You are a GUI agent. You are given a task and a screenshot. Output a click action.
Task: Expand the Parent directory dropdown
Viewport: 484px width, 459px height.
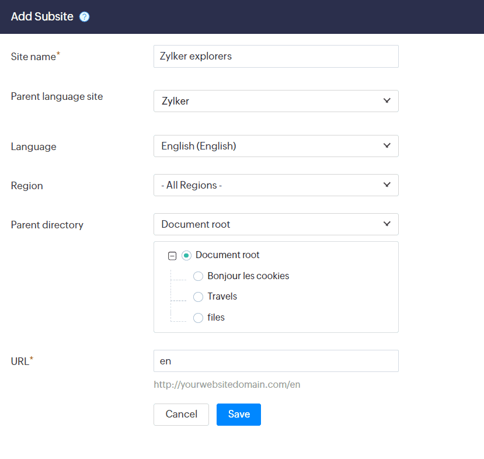coord(276,224)
